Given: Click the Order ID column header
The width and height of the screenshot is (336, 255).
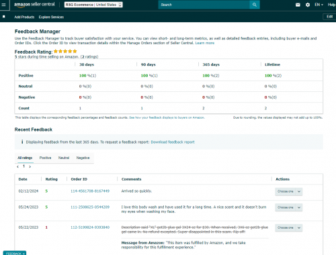Looking at the screenshot, I should [x=79, y=179].
